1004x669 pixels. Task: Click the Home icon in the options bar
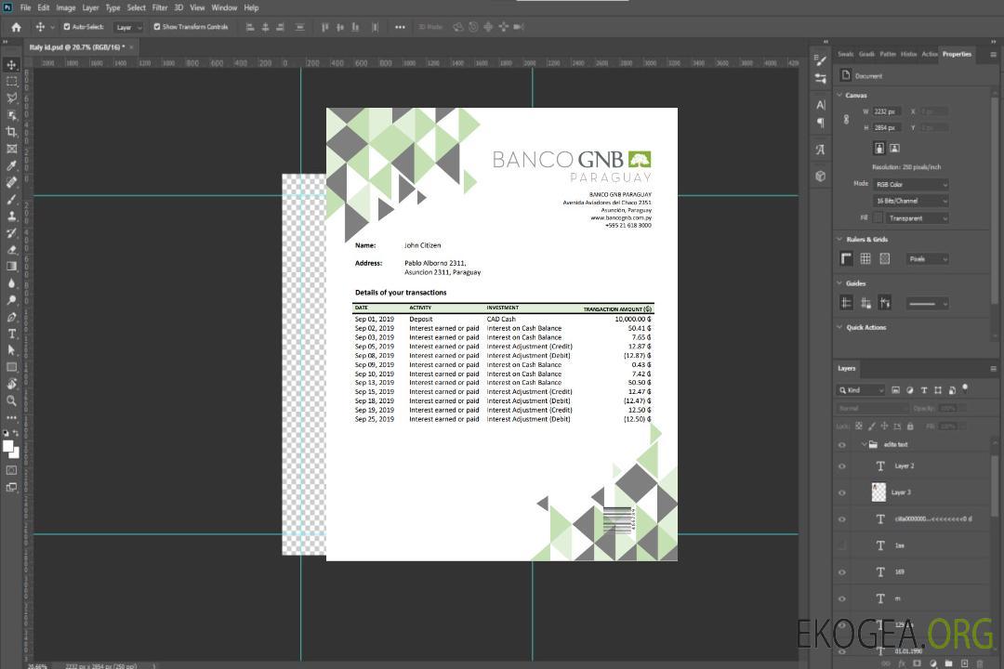tap(16, 27)
